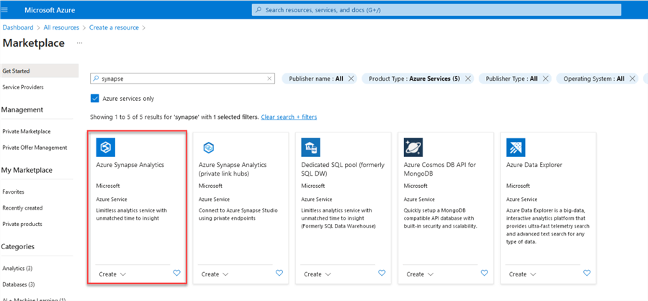The height and width of the screenshot is (301, 648).
Task: Open Azure Cosmos DB API for MongoDB title
Action: (x=440, y=169)
